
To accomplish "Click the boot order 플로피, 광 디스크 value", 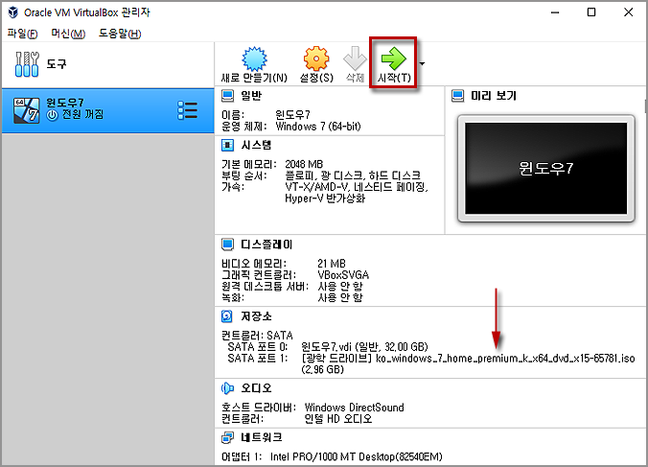I will 353,175.
